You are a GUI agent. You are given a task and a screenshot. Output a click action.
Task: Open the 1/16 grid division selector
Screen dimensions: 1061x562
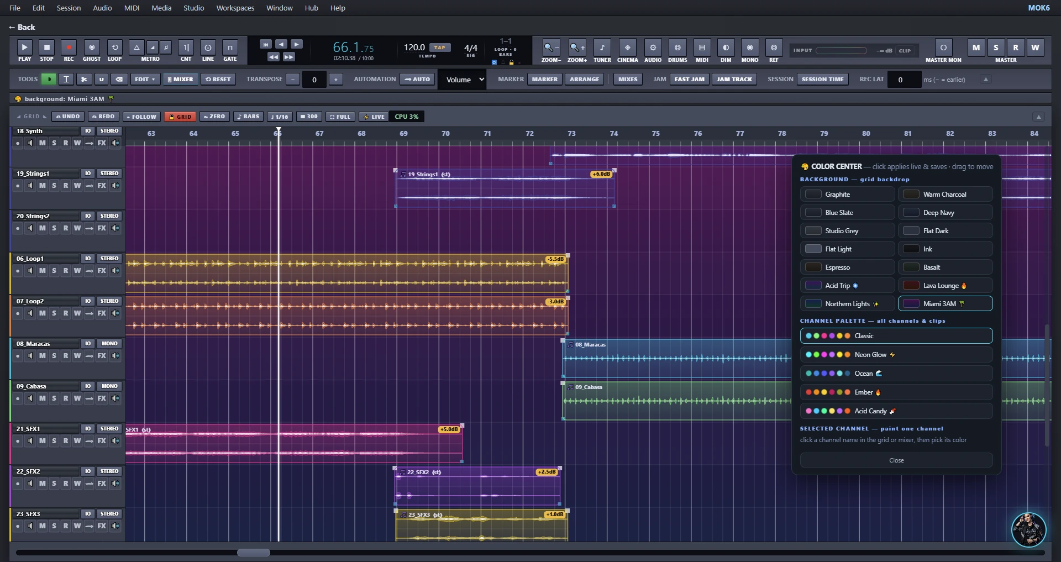coord(280,117)
